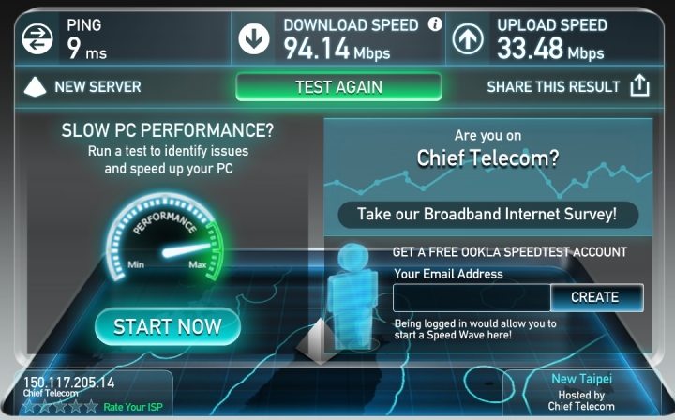Screen dimensions: 675x420
Task: Rate ISP with first star
Action: [x=29, y=406]
